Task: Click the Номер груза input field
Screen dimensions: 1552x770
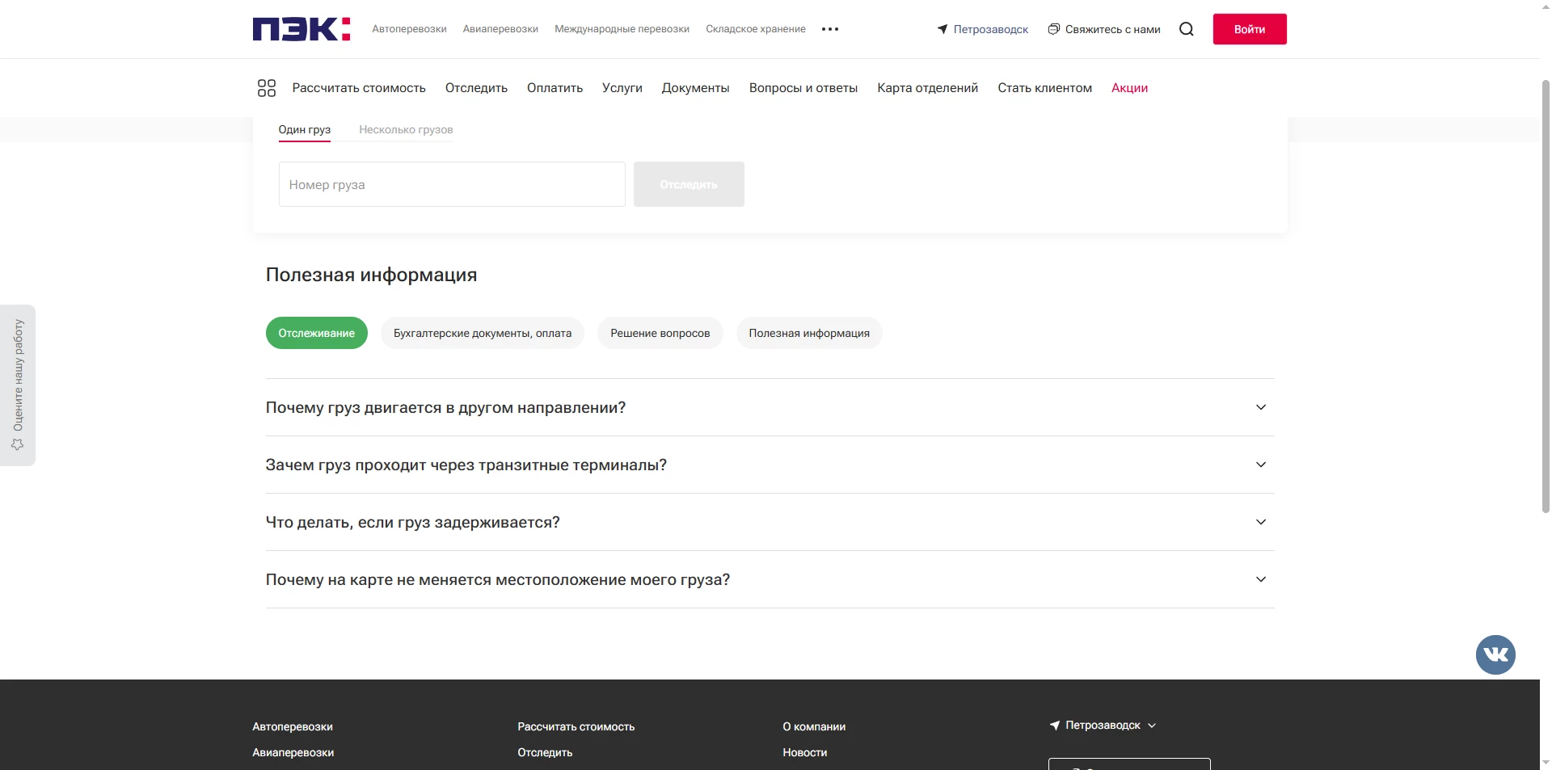Action: (452, 184)
